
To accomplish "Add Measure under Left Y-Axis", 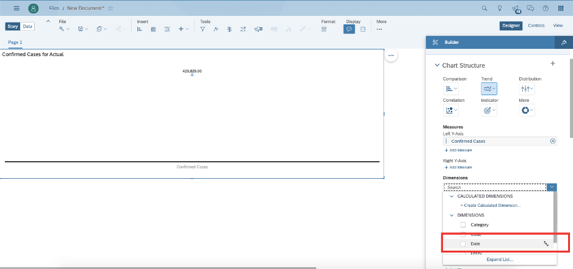I will click(458, 150).
